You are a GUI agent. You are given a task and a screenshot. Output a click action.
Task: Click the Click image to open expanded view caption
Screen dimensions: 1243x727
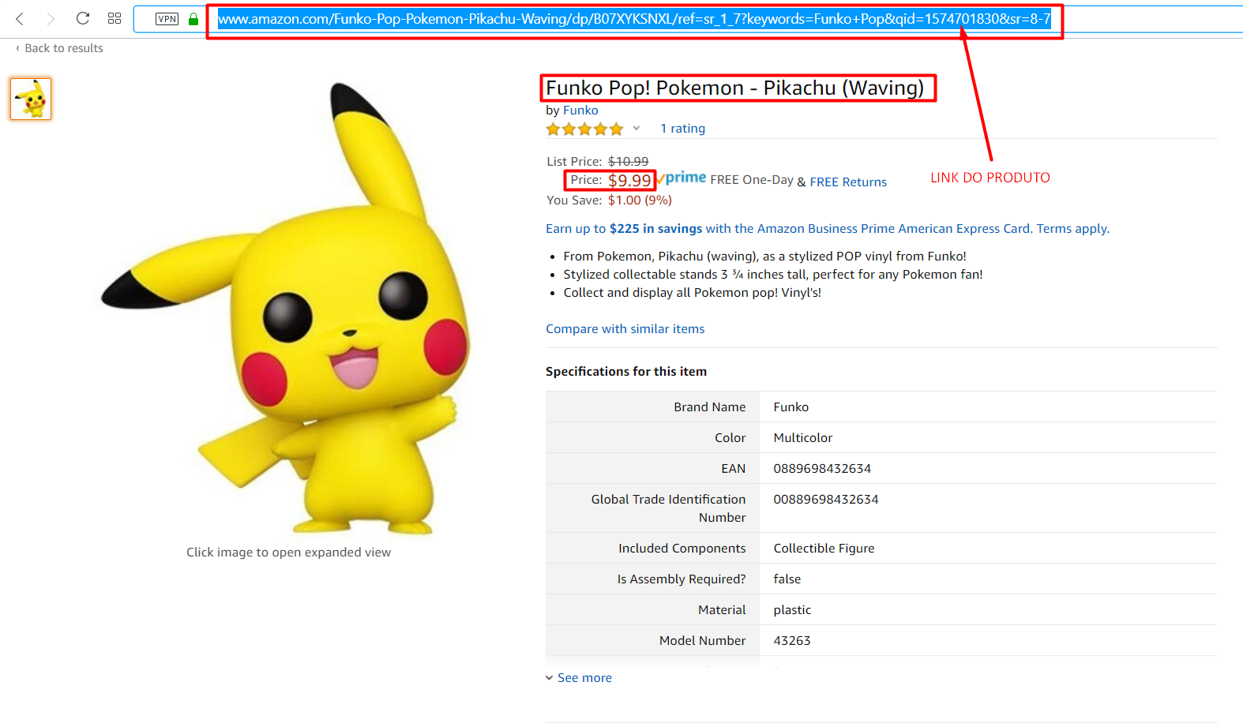[288, 553]
